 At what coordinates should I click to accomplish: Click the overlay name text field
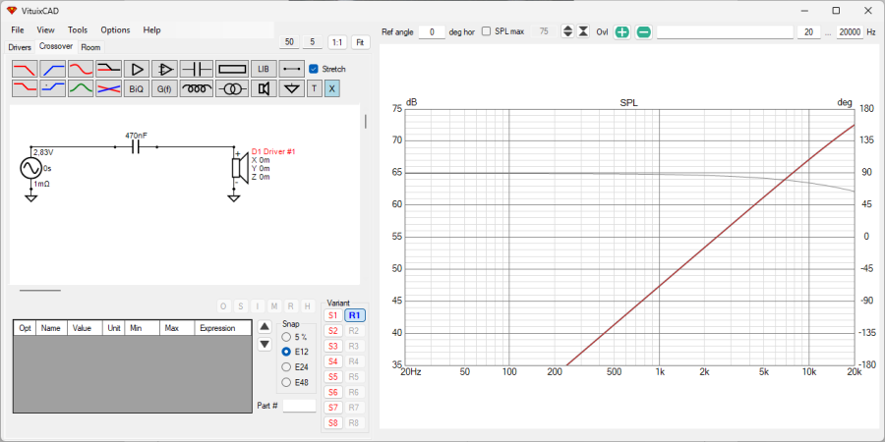coord(726,32)
